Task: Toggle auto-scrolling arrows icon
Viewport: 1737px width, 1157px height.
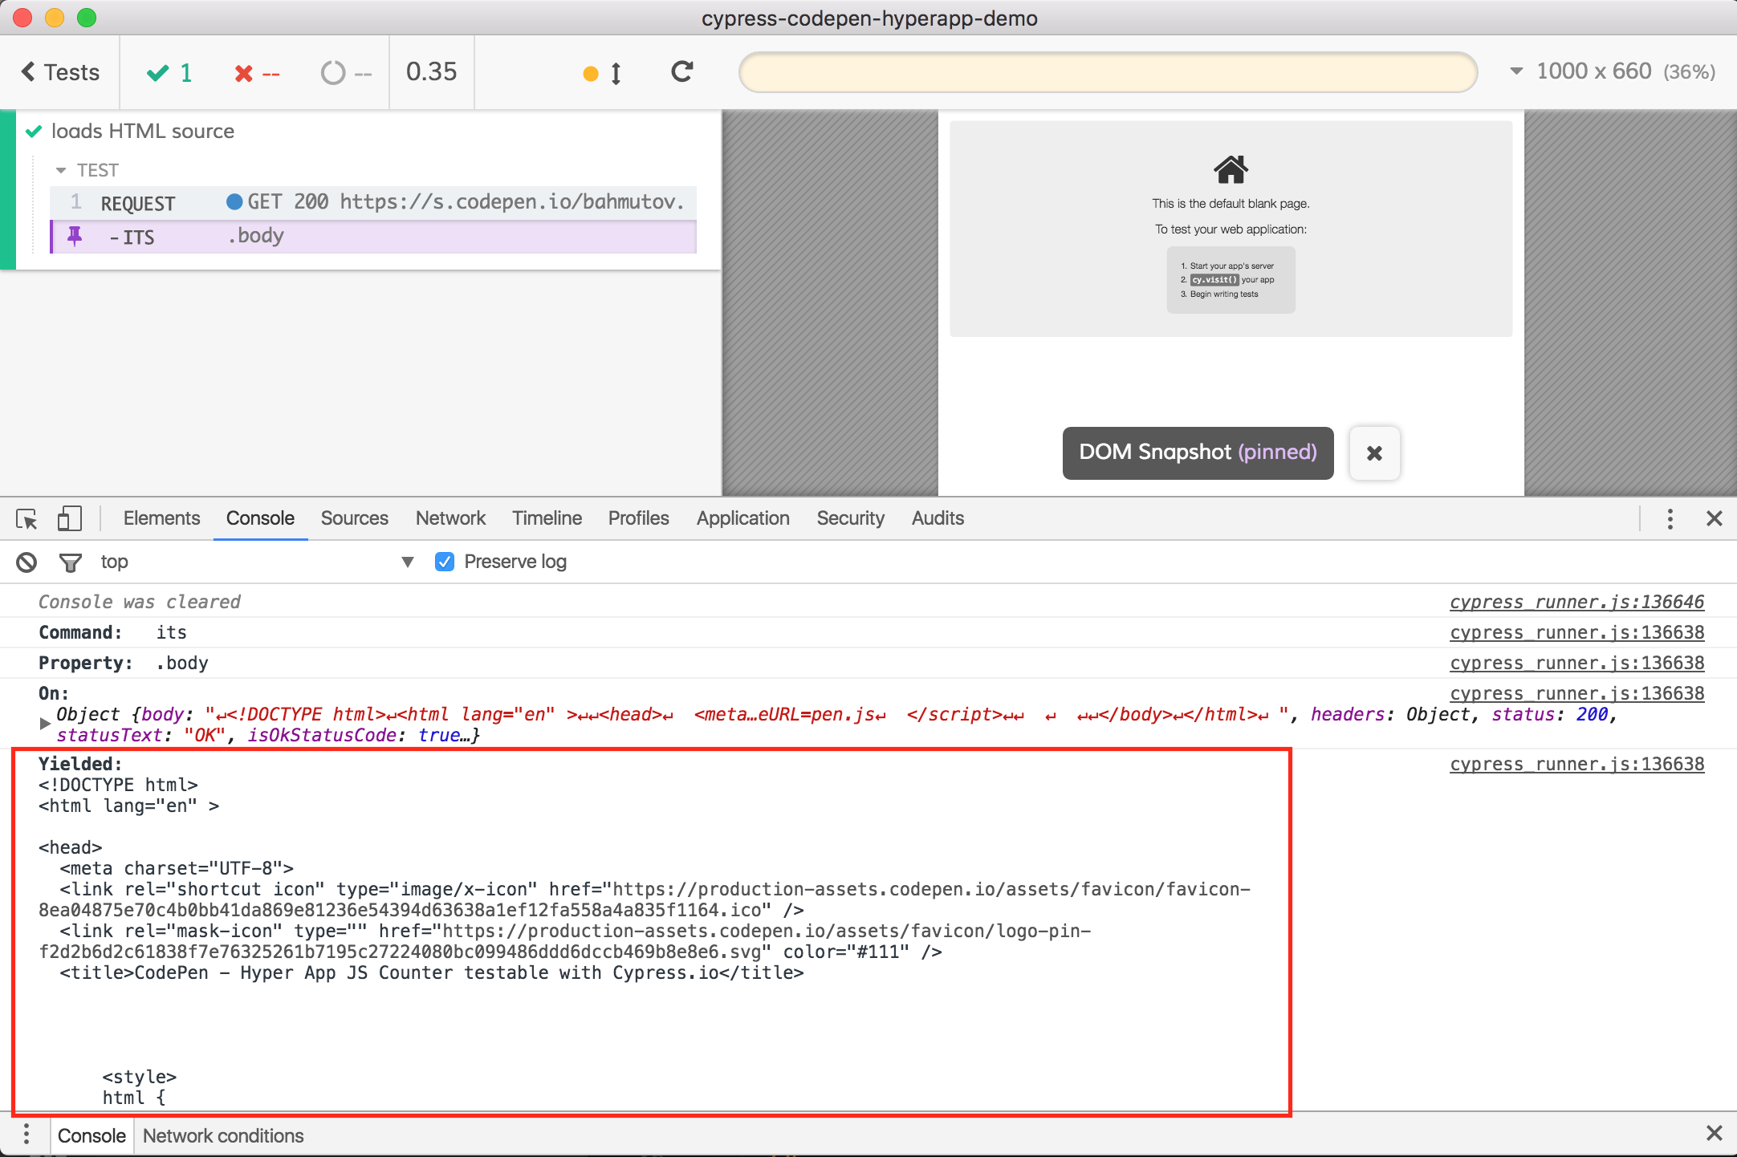Action: pyautogui.click(x=616, y=74)
